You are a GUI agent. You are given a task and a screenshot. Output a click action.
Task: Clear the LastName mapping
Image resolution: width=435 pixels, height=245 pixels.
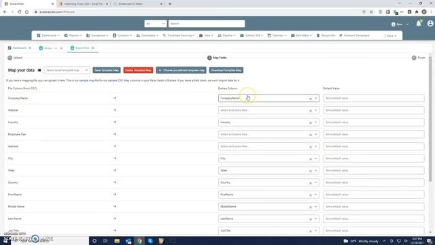coord(311,219)
